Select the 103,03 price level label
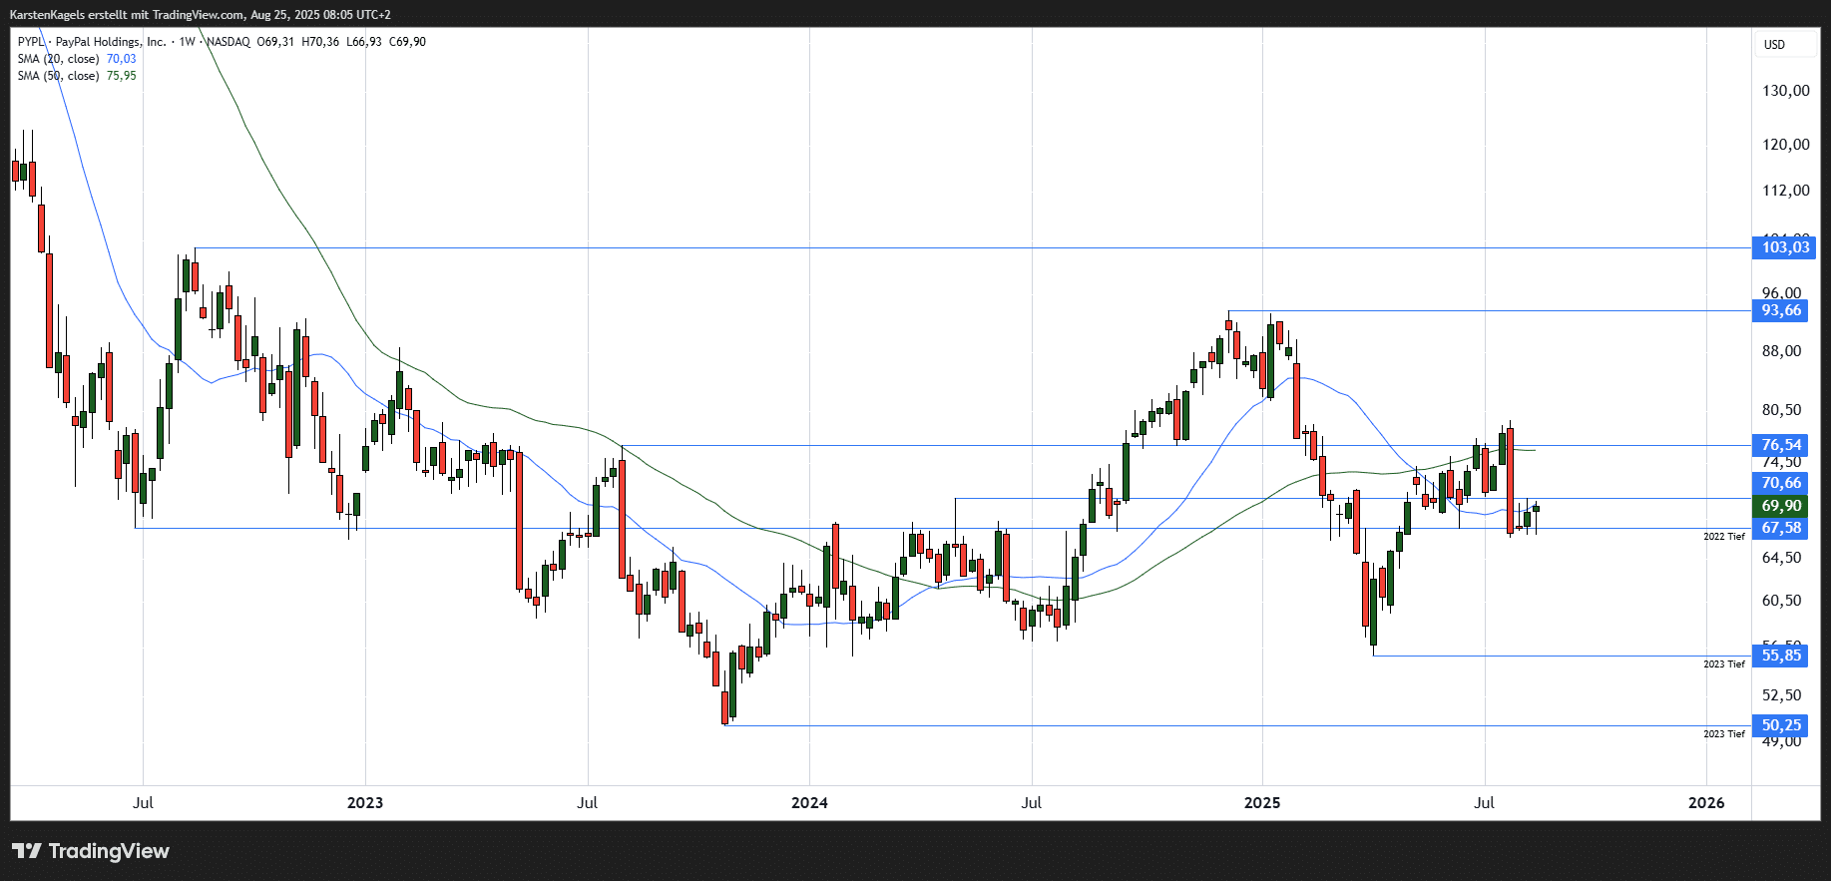 [x=1784, y=247]
